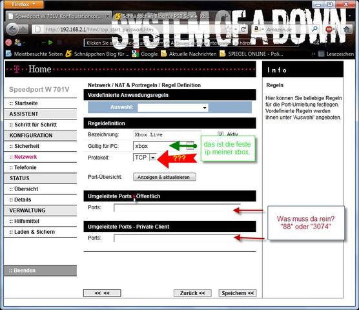Click the Adblock Plus toolbar icon

click(329, 29)
